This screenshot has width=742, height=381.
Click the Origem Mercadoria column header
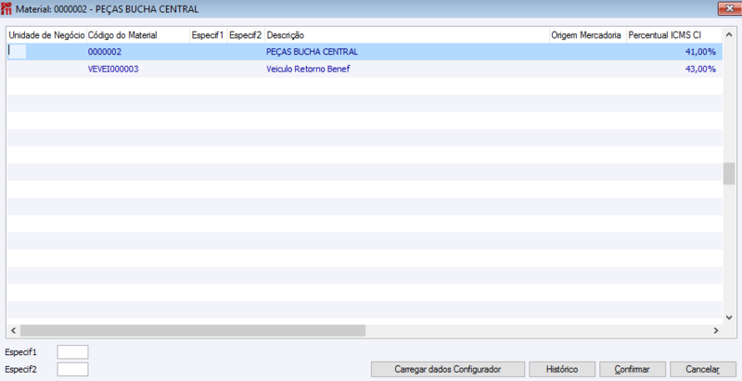(588, 35)
